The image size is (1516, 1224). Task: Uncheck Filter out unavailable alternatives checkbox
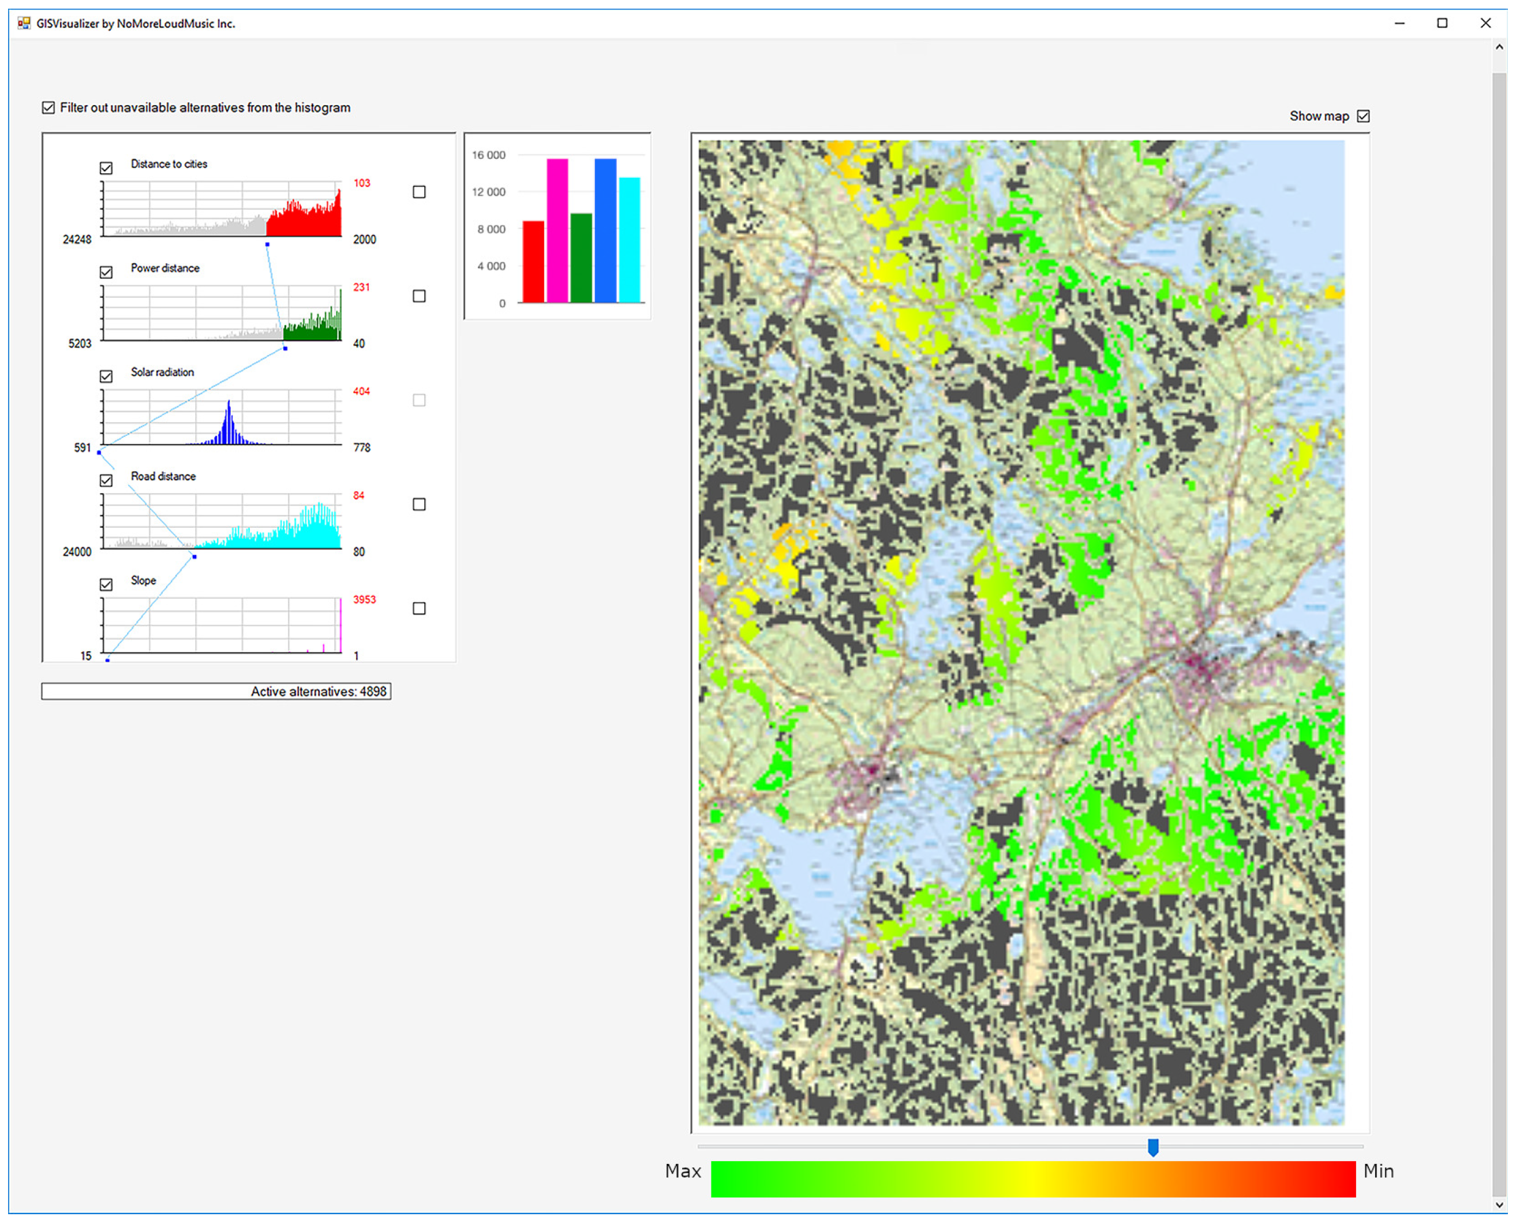click(x=48, y=108)
